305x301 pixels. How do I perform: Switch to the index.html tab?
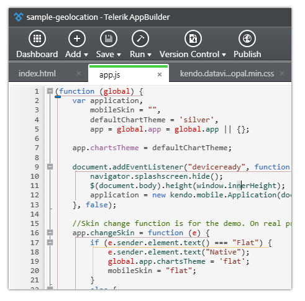37,74
